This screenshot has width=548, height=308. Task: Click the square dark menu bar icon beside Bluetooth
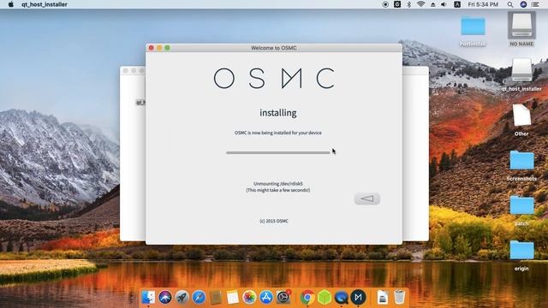click(x=397, y=4)
